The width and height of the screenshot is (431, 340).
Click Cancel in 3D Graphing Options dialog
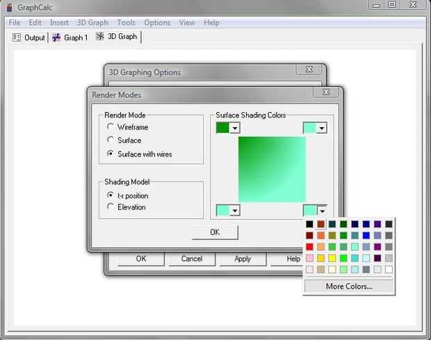coord(192,259)
